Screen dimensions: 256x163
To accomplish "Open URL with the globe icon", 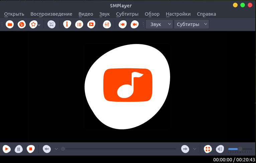I will [x=22, y=24].
